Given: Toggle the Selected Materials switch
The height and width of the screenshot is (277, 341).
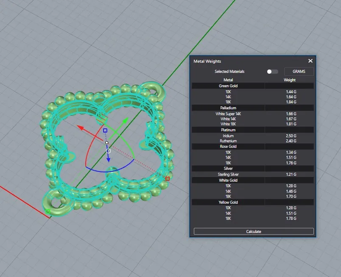Looking at the screenshot, I should [272, 72].
